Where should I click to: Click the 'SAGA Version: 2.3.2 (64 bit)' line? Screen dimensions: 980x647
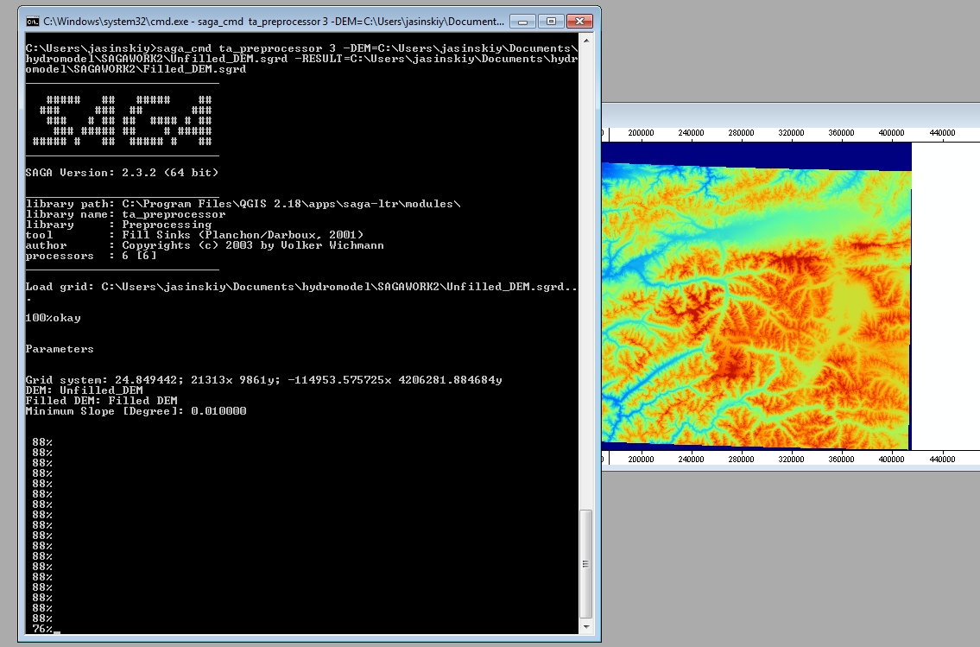click(x=122, y=173)
